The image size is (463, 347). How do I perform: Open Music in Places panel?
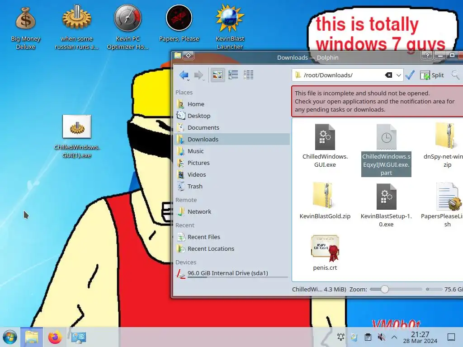tap(231, 151)
